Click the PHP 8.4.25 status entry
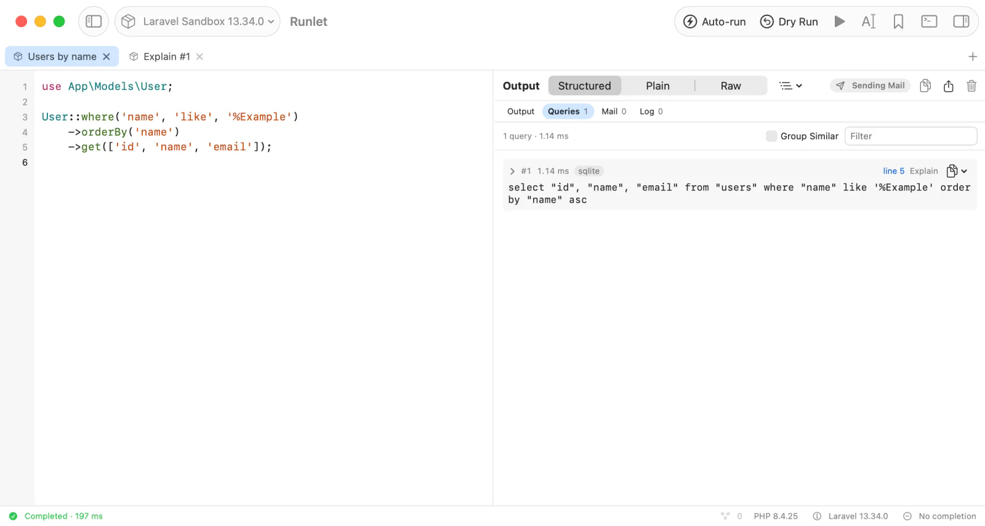 click(776, 516)
